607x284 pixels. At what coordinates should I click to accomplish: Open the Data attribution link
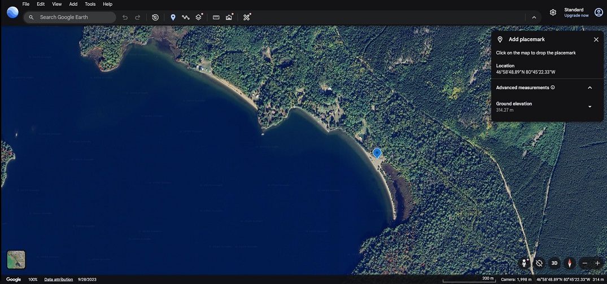pyautogui.click(x=59, y=279)
